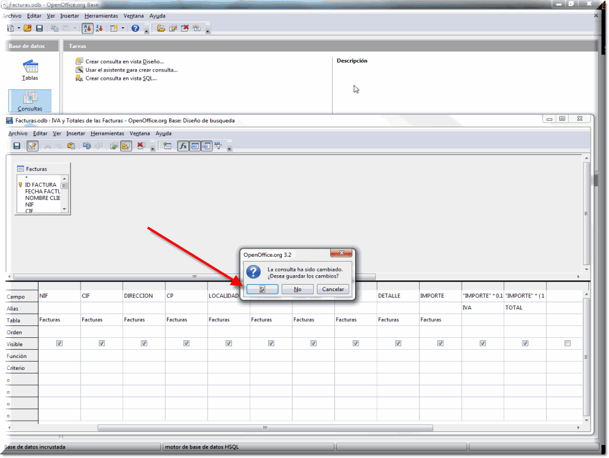Click the Form creation icon in main toolbar
The width and height of the screenshot is (609, 458).
pos(114,28)
